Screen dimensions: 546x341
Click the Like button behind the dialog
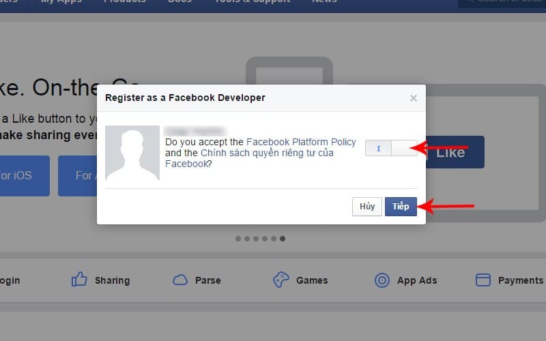[455, 152]
